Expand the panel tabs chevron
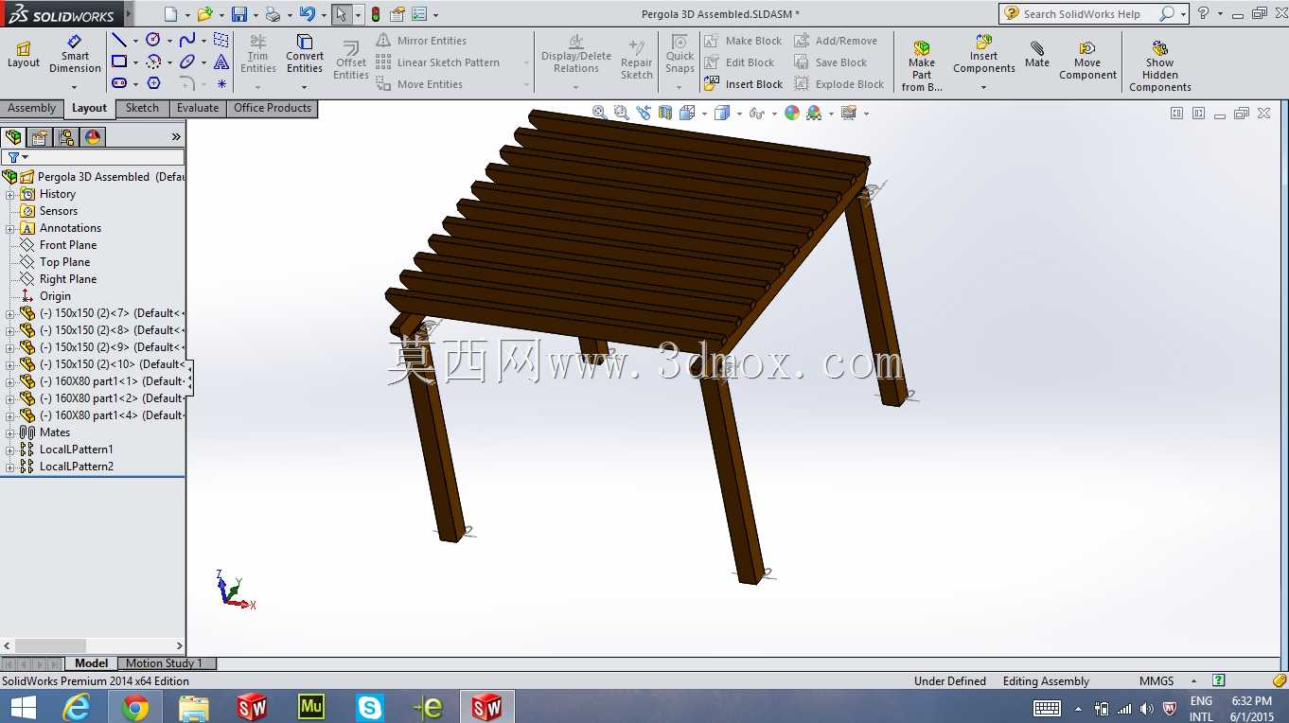1289x723 pixels. pos(176,137)
